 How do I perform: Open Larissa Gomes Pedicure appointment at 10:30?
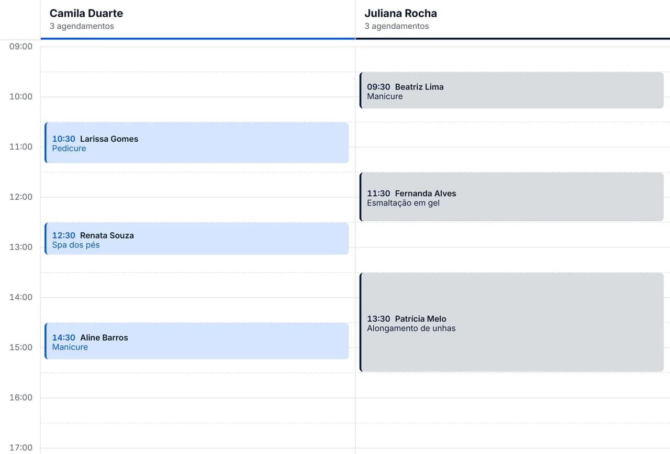[197, 143]
